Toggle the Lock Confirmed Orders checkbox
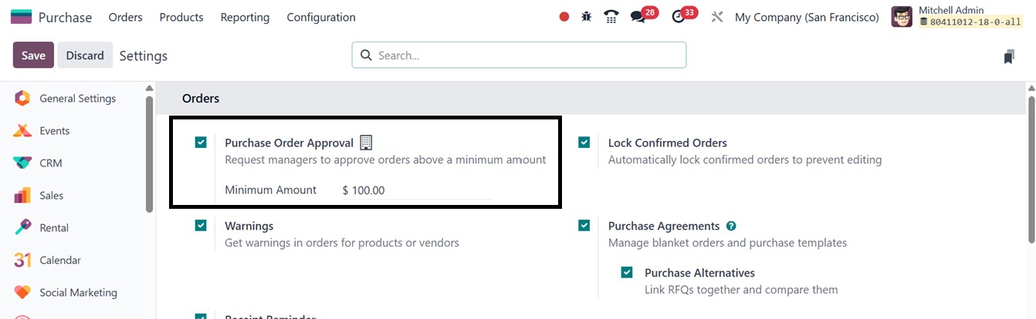1036x319 pixels. point(584,143)
